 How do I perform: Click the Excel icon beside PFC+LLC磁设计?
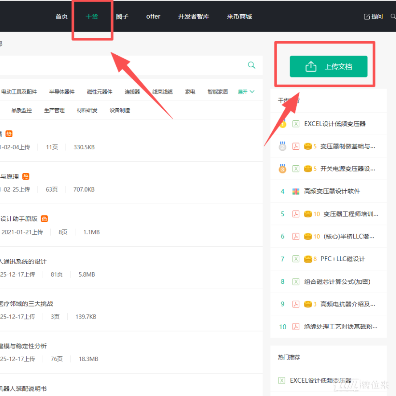click(296, 259)
